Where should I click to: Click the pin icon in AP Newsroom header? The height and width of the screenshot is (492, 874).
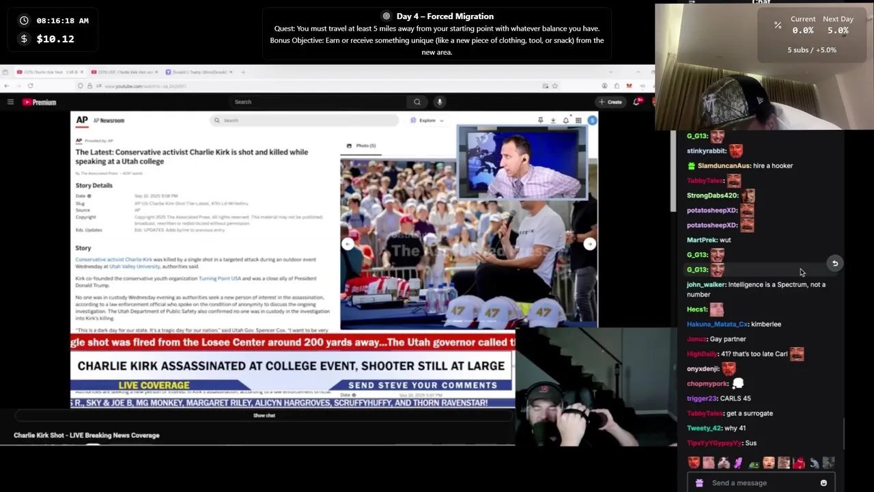(x=540, y=120)
